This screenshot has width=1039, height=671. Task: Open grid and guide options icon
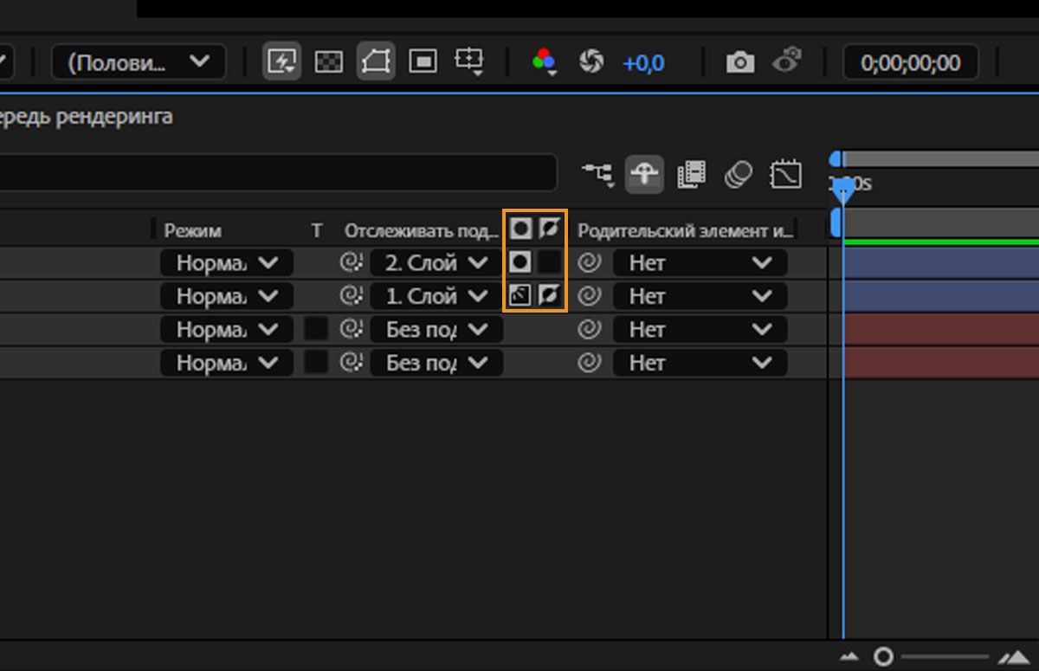pos(468,61)
